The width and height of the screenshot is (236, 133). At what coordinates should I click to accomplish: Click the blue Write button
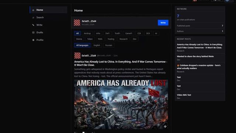click(163, 23)
